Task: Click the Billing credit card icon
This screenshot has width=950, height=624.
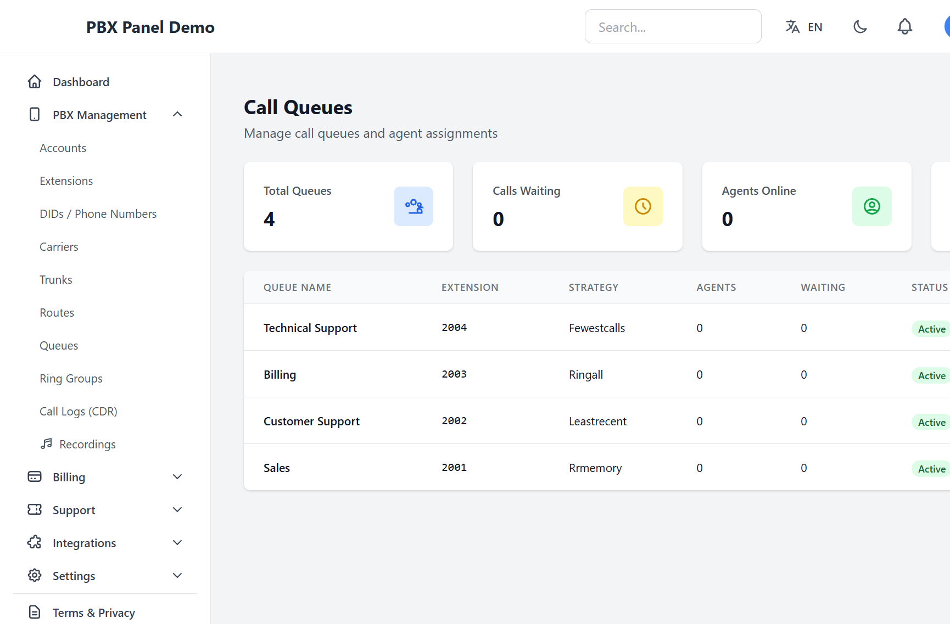Action: [x=35, y=476]
